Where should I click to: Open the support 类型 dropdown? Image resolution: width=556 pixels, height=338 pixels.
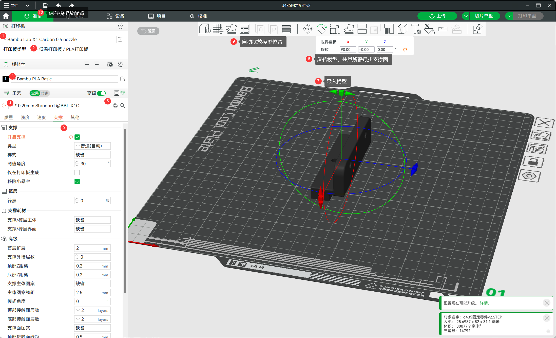click(x=92, y=146)
